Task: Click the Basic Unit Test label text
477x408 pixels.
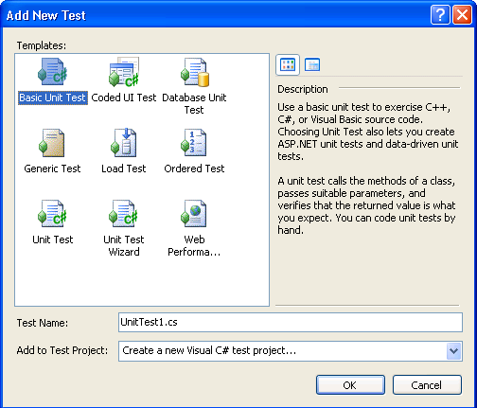Action: tap(53, 98)
